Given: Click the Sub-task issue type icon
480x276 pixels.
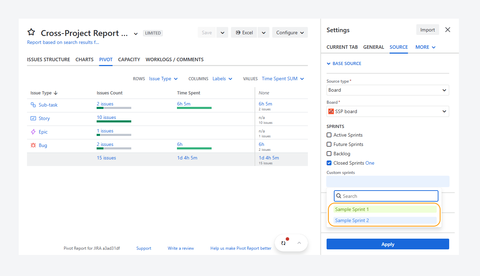Looking at the screenshot, I should point(33,105).
